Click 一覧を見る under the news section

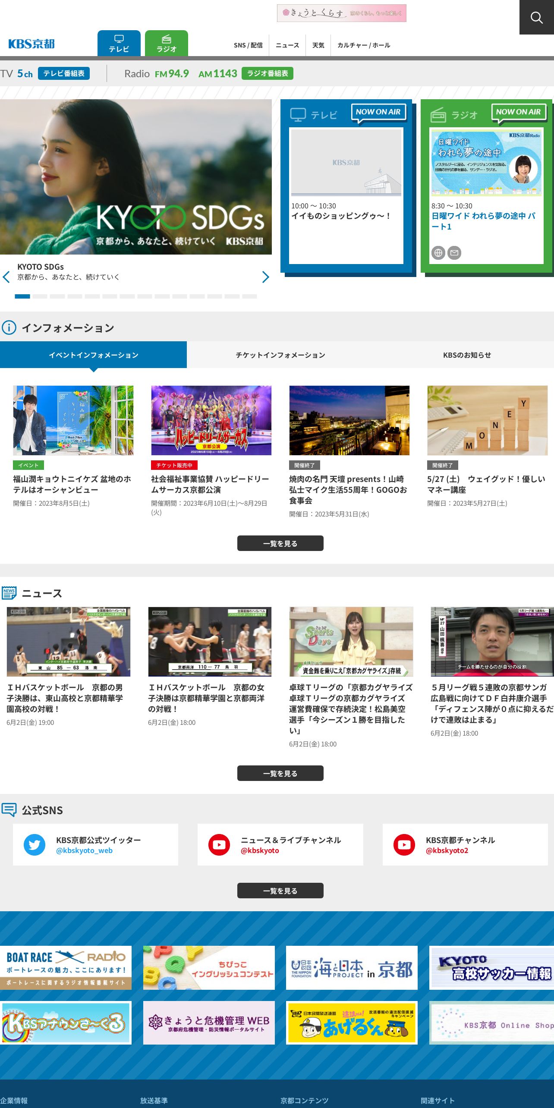(280, 773)
